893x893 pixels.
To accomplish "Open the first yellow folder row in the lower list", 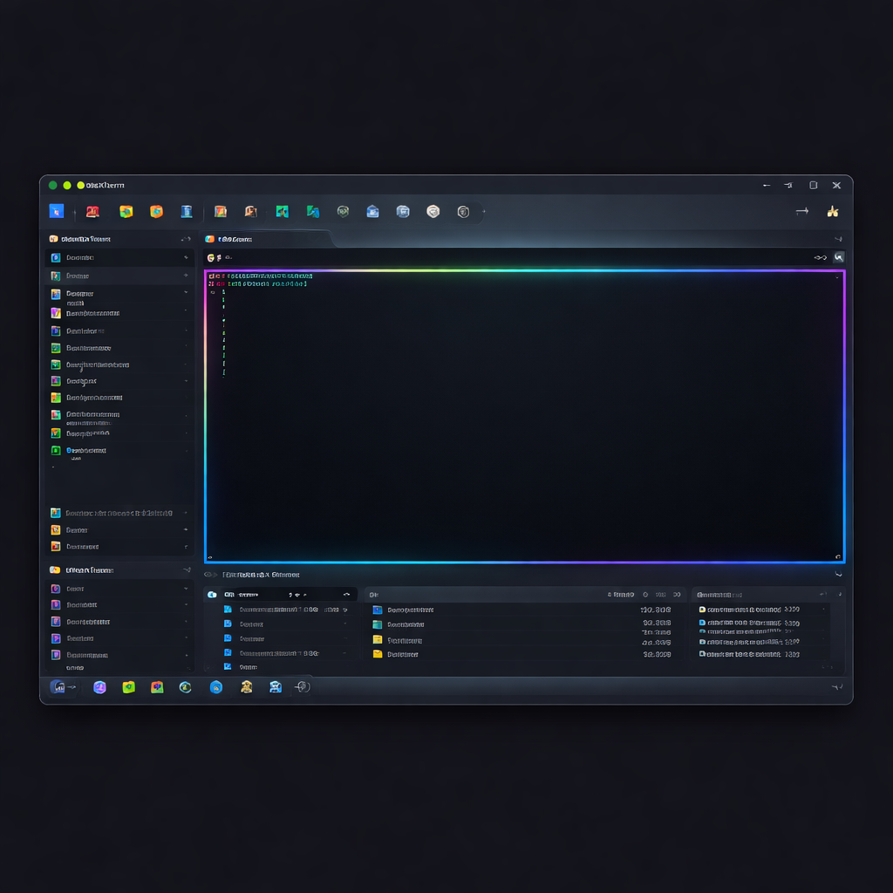I will [378, 639].
